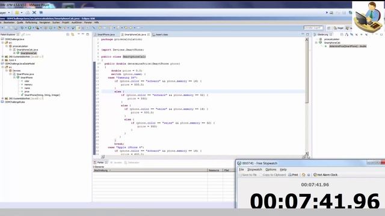Open the Fenster menu
385x216 pixels.
(88, 22)
